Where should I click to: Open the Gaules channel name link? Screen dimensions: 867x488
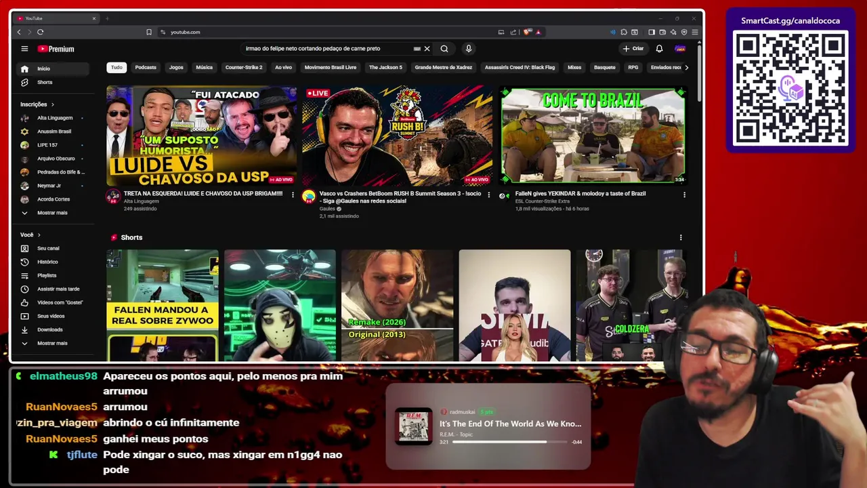pos(328,209)
